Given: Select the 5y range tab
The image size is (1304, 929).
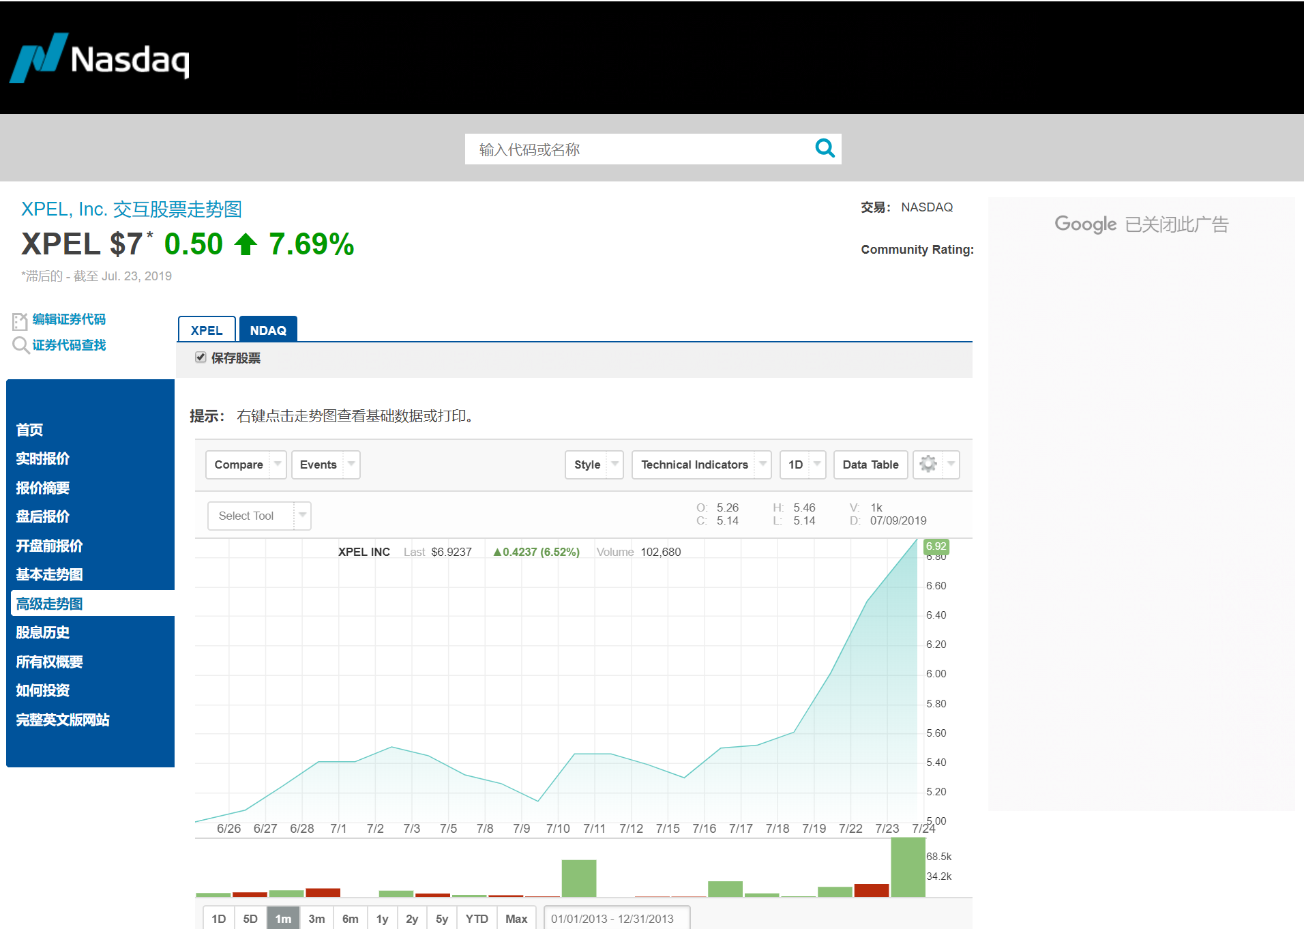Looking at the screenshot, I should 442,919.
